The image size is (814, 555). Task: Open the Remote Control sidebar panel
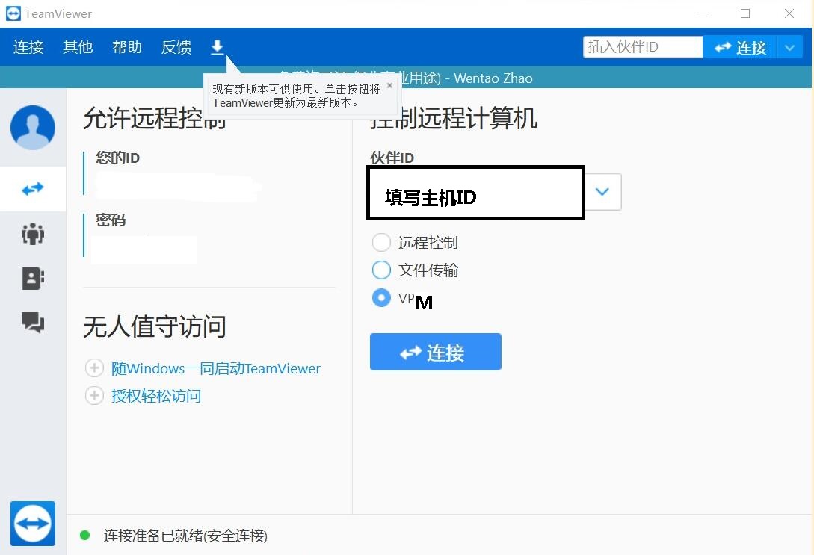coord(33,188)
